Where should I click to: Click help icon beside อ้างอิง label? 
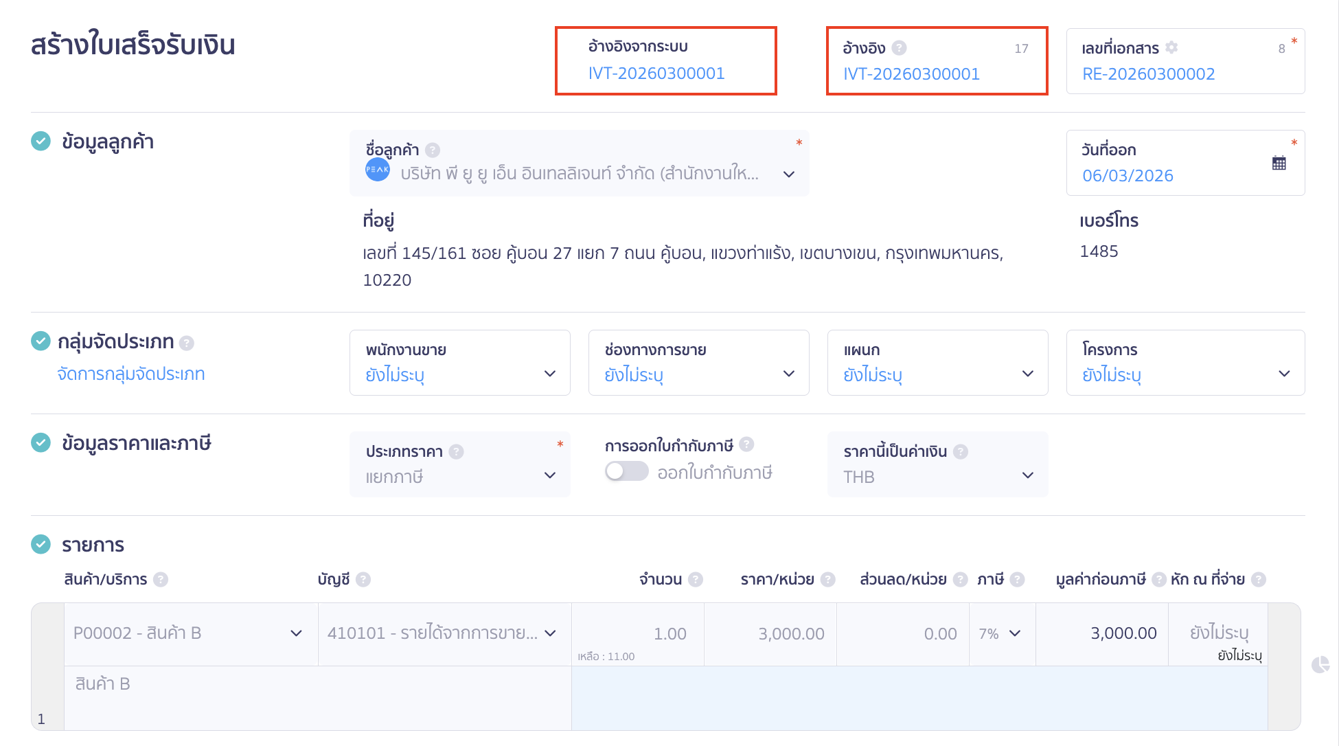click(899, 48)
